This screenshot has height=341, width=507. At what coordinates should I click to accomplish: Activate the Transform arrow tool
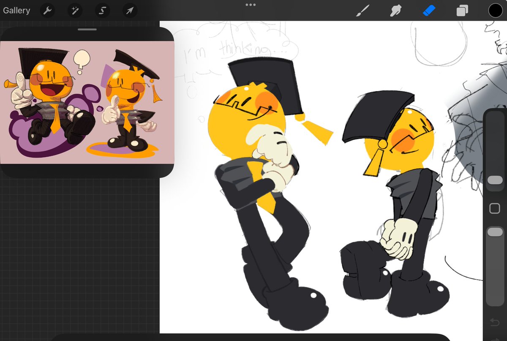click(x=130, y=11)
